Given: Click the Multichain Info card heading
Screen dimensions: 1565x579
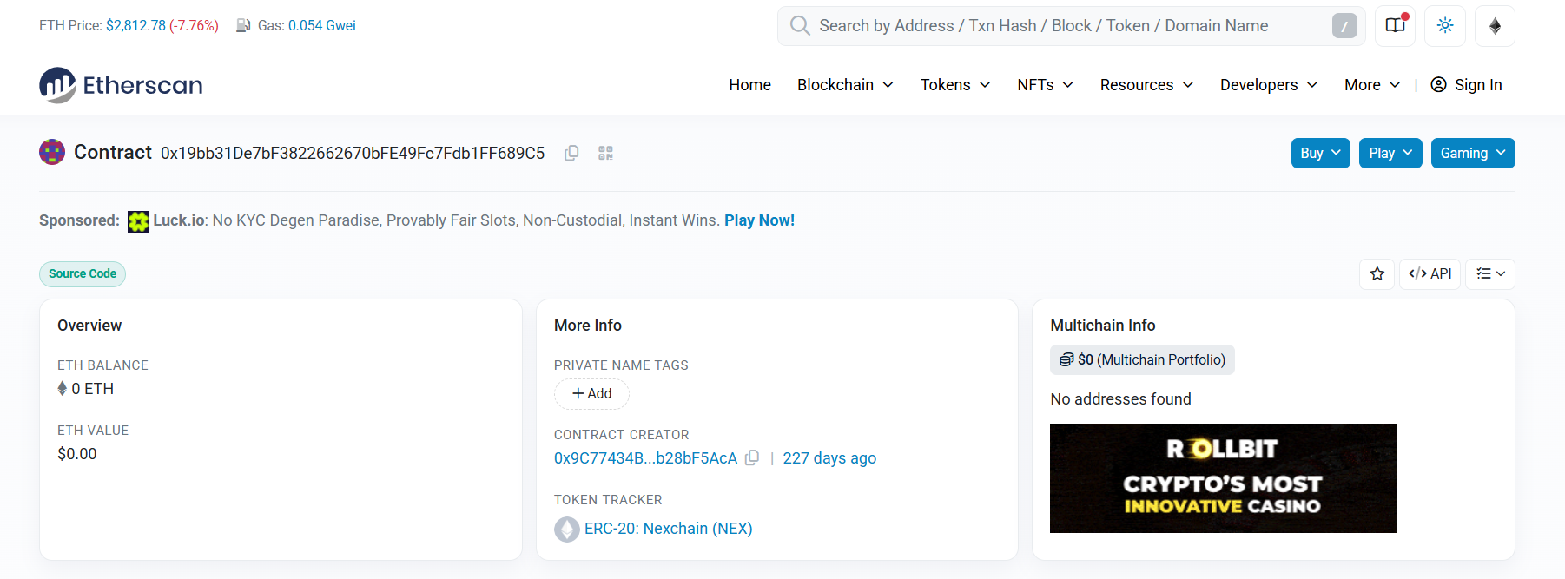Looking at the screenshot, I should pyautogui.click(x=1102, y=326).
